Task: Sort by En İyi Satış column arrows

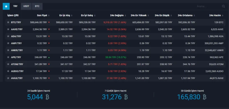Action: [95, 16]
